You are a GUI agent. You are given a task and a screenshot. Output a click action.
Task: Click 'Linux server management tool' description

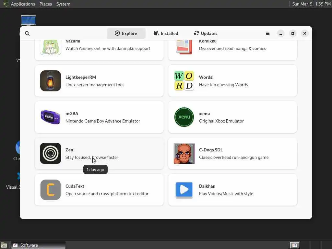click(94, 85)
